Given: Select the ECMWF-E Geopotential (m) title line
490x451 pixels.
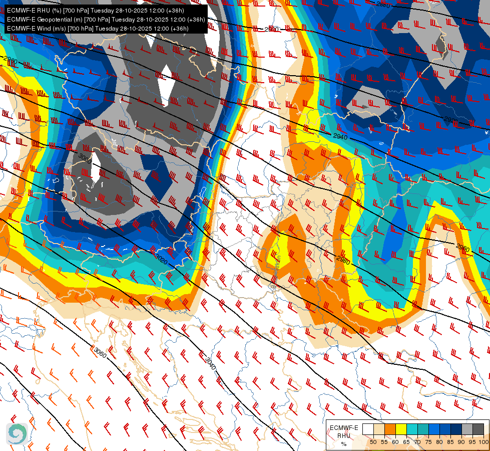Looking at the screenshot, I should click(106, 20).
